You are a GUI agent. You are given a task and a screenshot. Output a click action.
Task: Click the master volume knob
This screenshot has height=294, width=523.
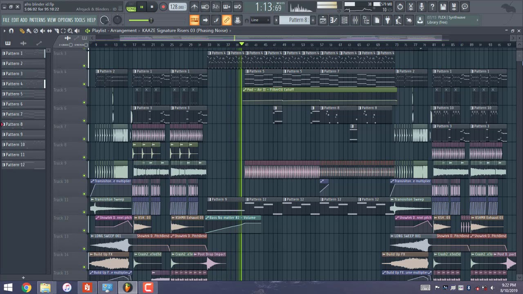coord(105,20)
